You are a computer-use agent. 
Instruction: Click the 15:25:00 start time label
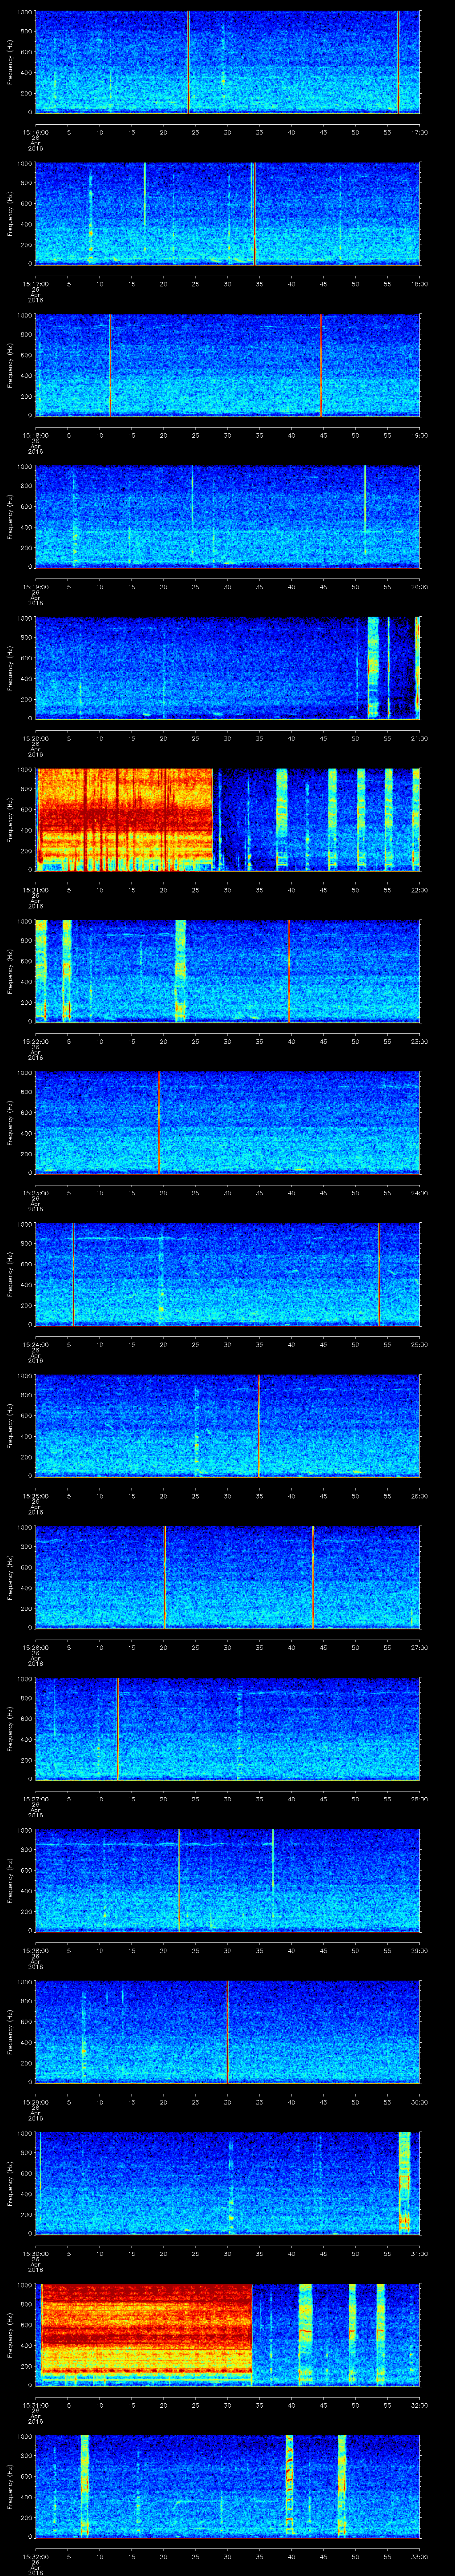pos(36,1496)
